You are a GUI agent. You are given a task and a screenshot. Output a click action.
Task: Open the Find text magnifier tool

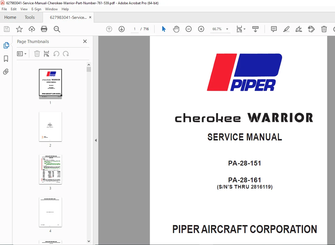point(57,29)
